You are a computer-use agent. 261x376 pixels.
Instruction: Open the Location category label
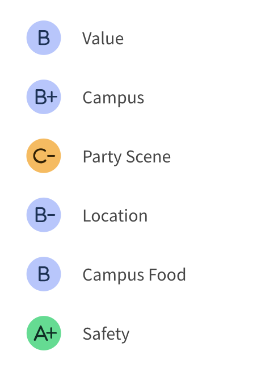coord(115,216)
